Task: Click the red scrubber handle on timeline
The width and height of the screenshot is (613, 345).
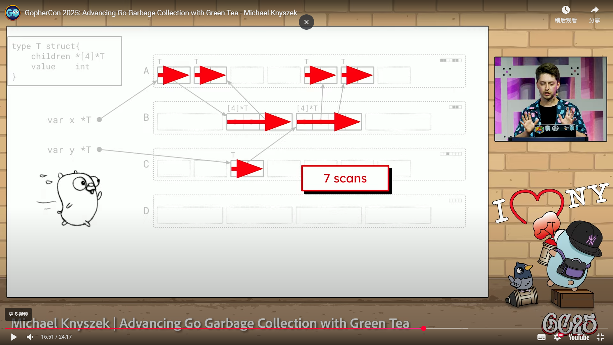Action: tap(423, 328)
